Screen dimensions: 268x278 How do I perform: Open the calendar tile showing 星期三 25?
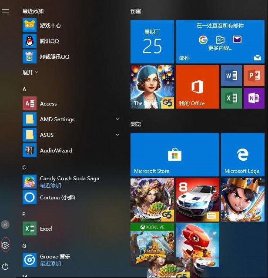[x=152, y=42]
